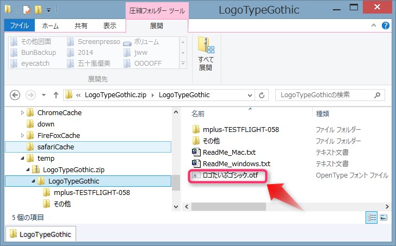Image resolution: width=396 pixels, height=246 pixels.
Task: Click the その他 folder icon in file list
Action: 196,141
